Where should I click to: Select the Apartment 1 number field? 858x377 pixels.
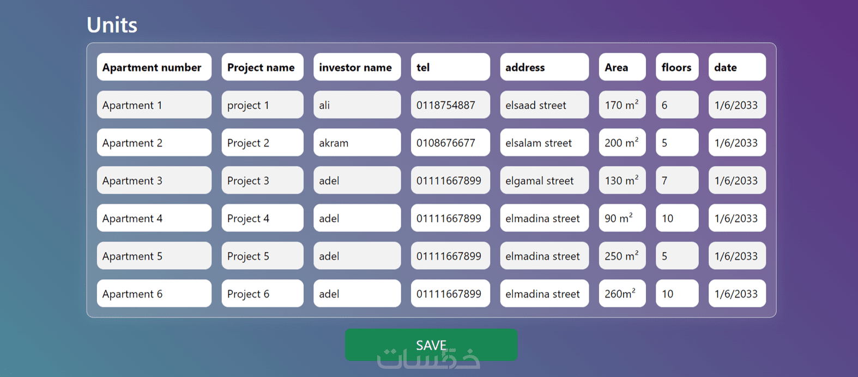pyautogui.click(x=154, y=105)
